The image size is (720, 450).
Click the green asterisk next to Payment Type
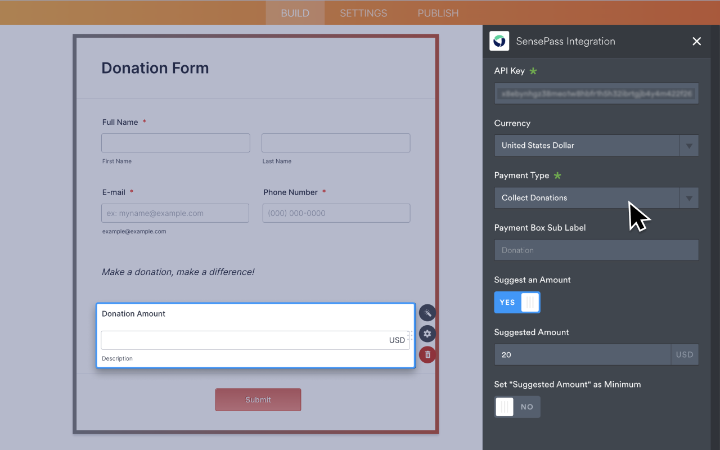(x=557, y=175)
